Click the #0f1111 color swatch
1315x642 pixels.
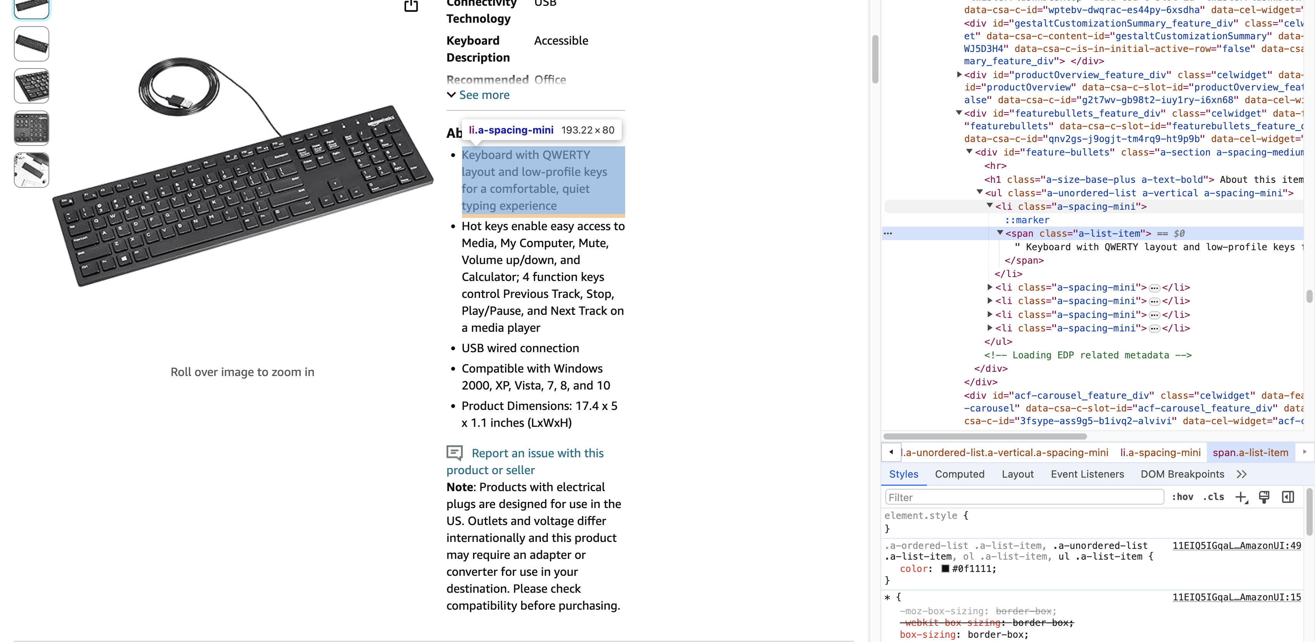pos(945,568)
